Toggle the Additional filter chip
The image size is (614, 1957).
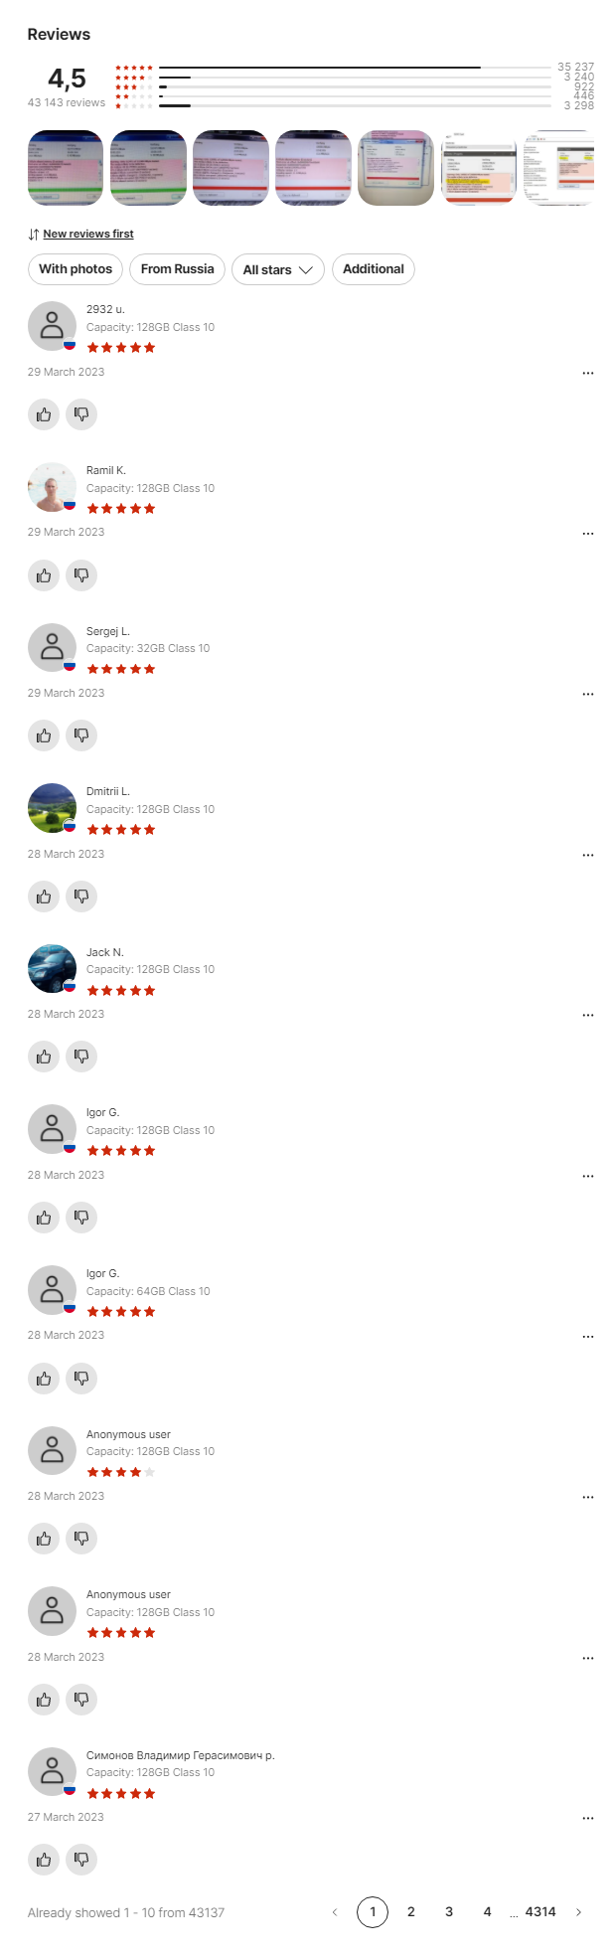[x=374, y=269]
